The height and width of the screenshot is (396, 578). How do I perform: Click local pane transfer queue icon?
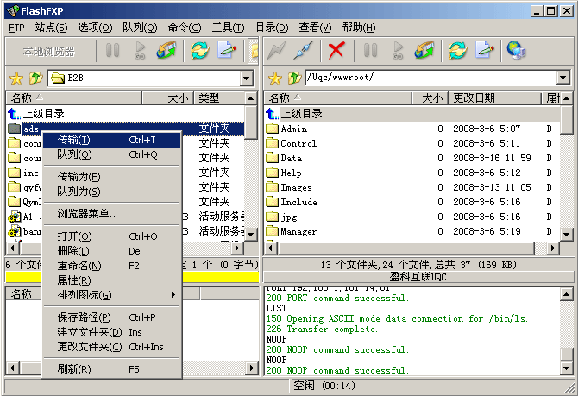tap(166, 51)
